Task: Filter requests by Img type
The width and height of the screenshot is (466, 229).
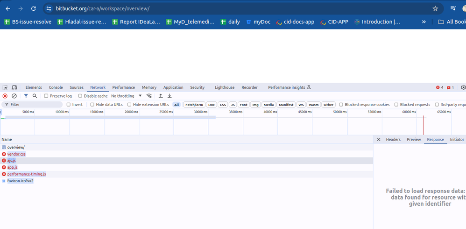Action: (255, 105)
